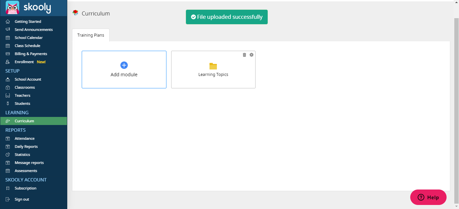The width and height of the screenshot is (459, 209).
Task: Open the Assessments page
Action: coord(26,171)
